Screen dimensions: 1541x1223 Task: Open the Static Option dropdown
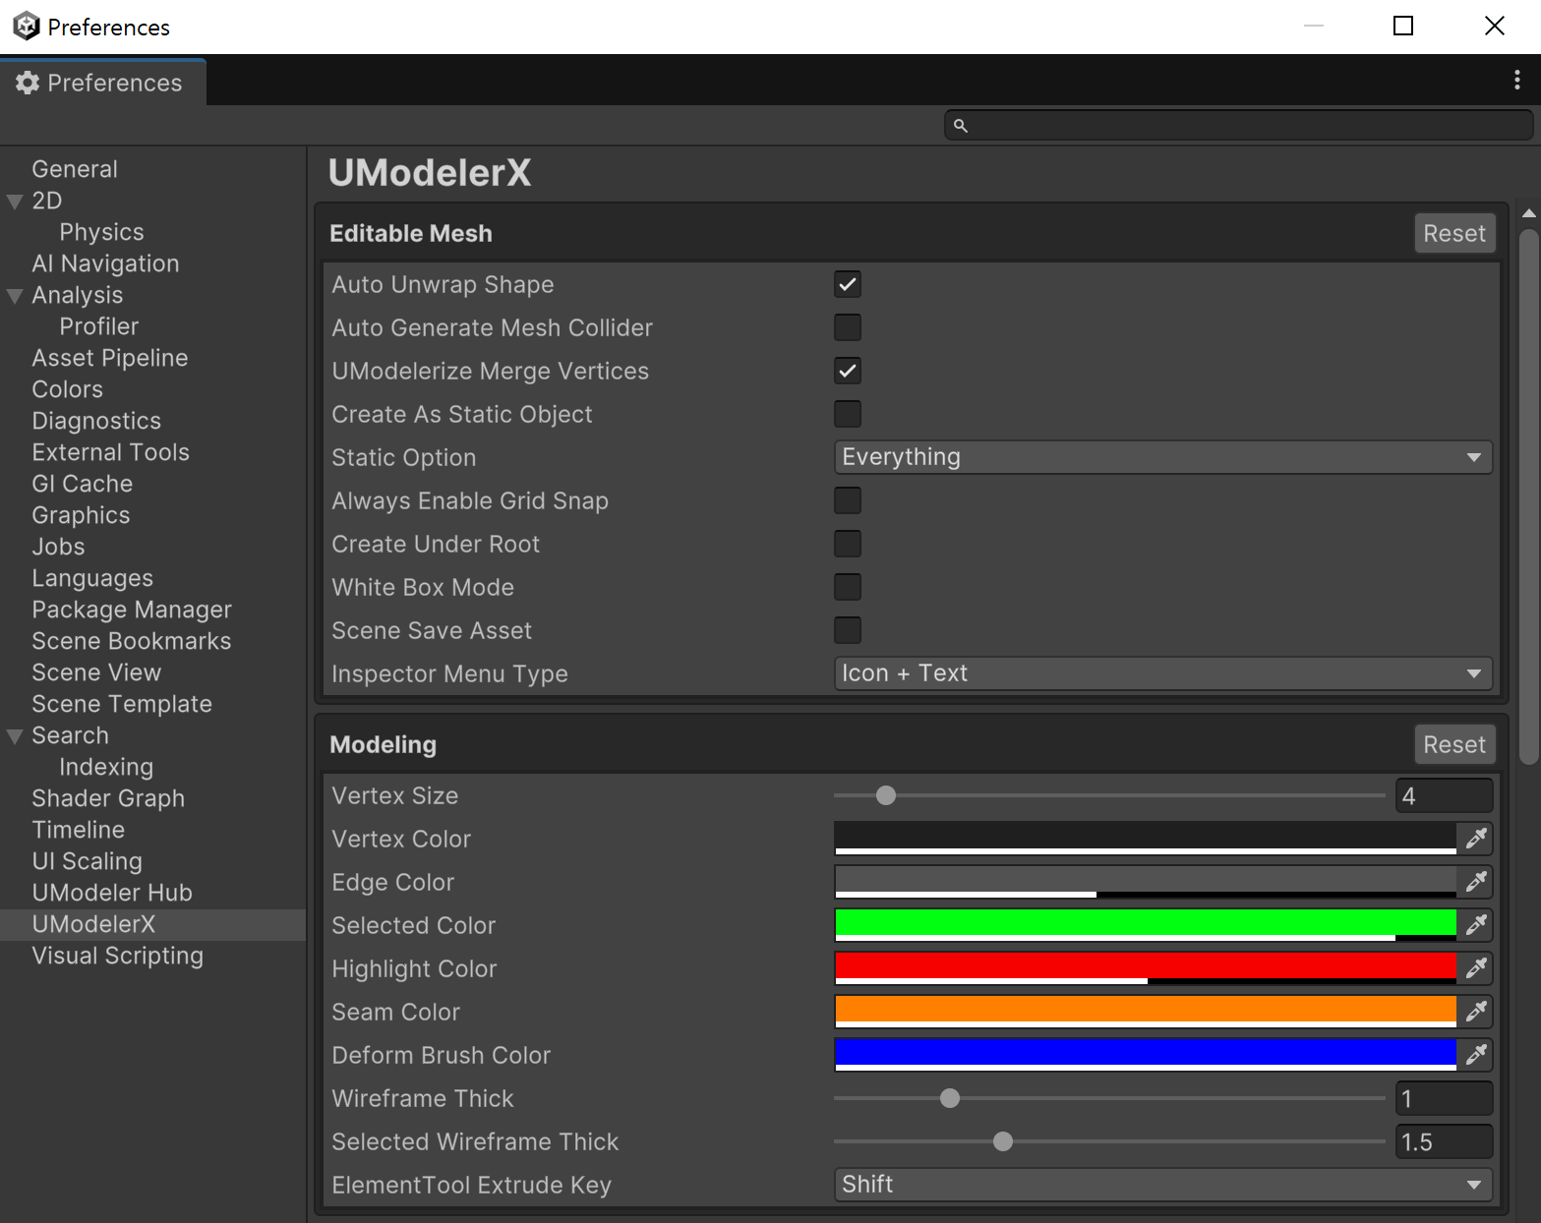1163,457
